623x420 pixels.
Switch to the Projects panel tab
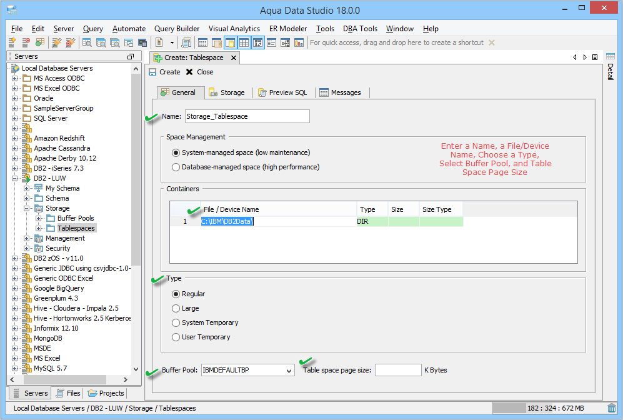[x=106, y=393]
